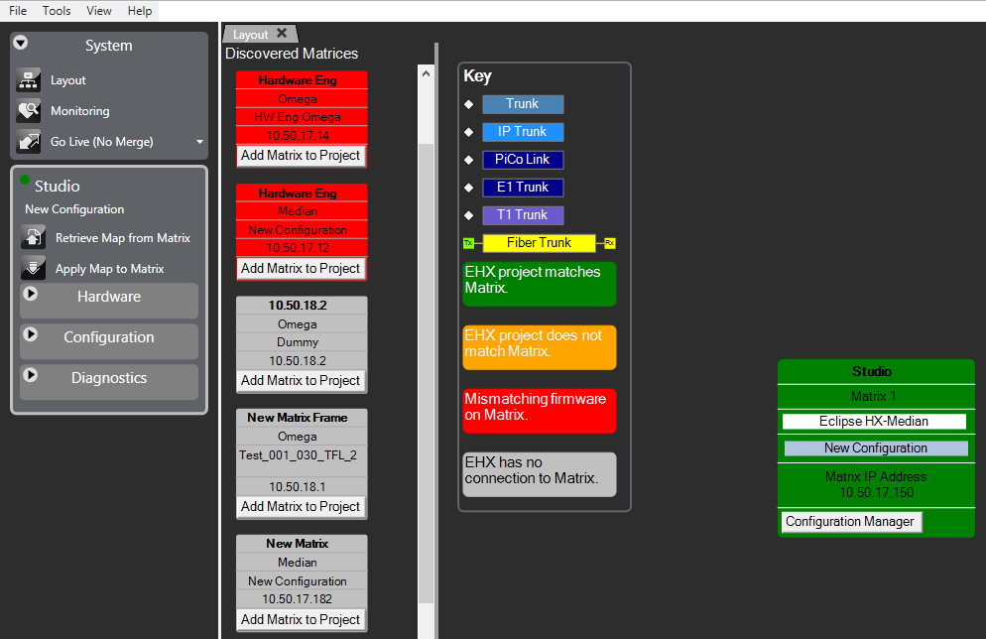Click the Fiber Trunk Tx connector icon
The image size is (986, 639).
[469, 243]
